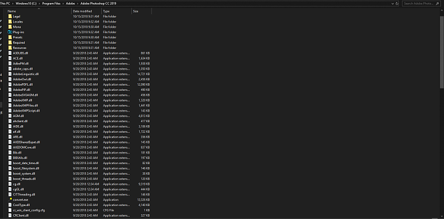Click the Presets folder icon

pos(10,37)
